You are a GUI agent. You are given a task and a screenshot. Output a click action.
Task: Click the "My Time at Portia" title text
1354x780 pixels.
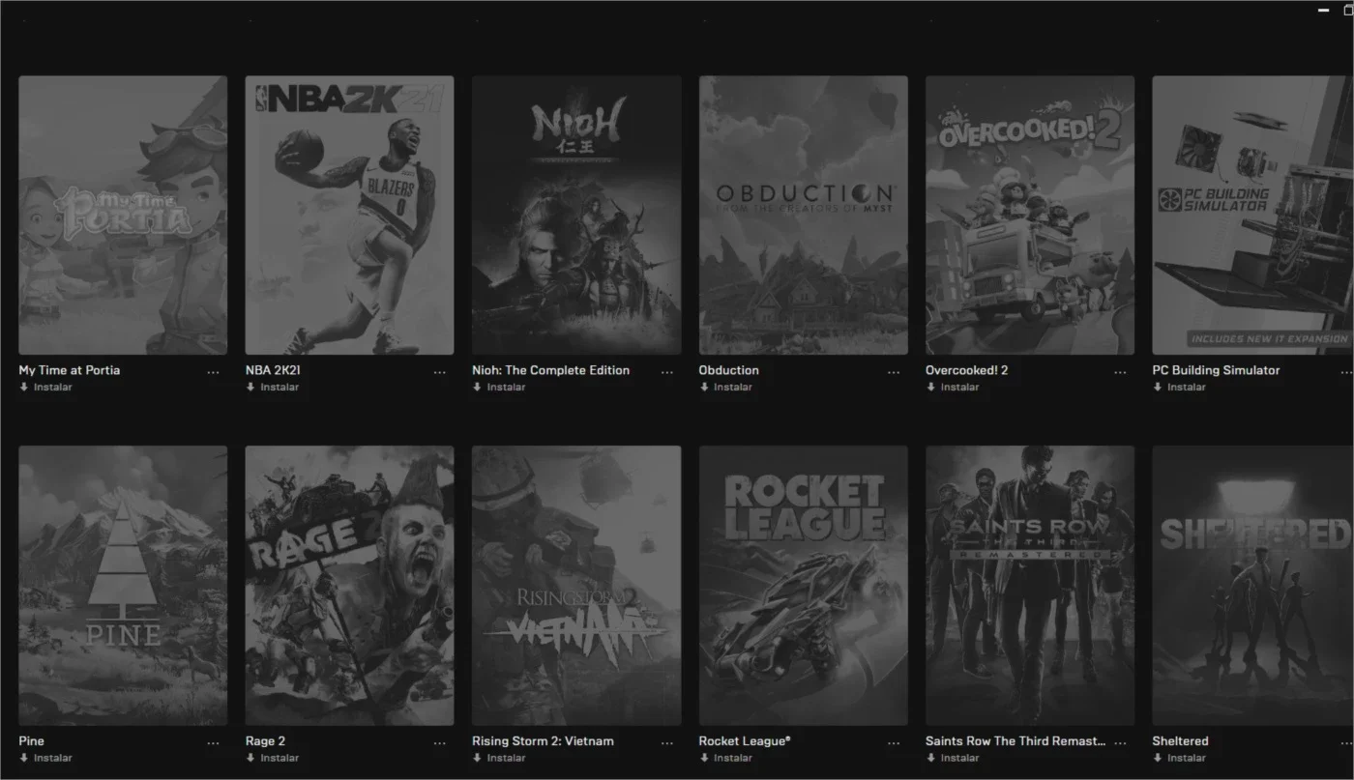click(70, 370)
